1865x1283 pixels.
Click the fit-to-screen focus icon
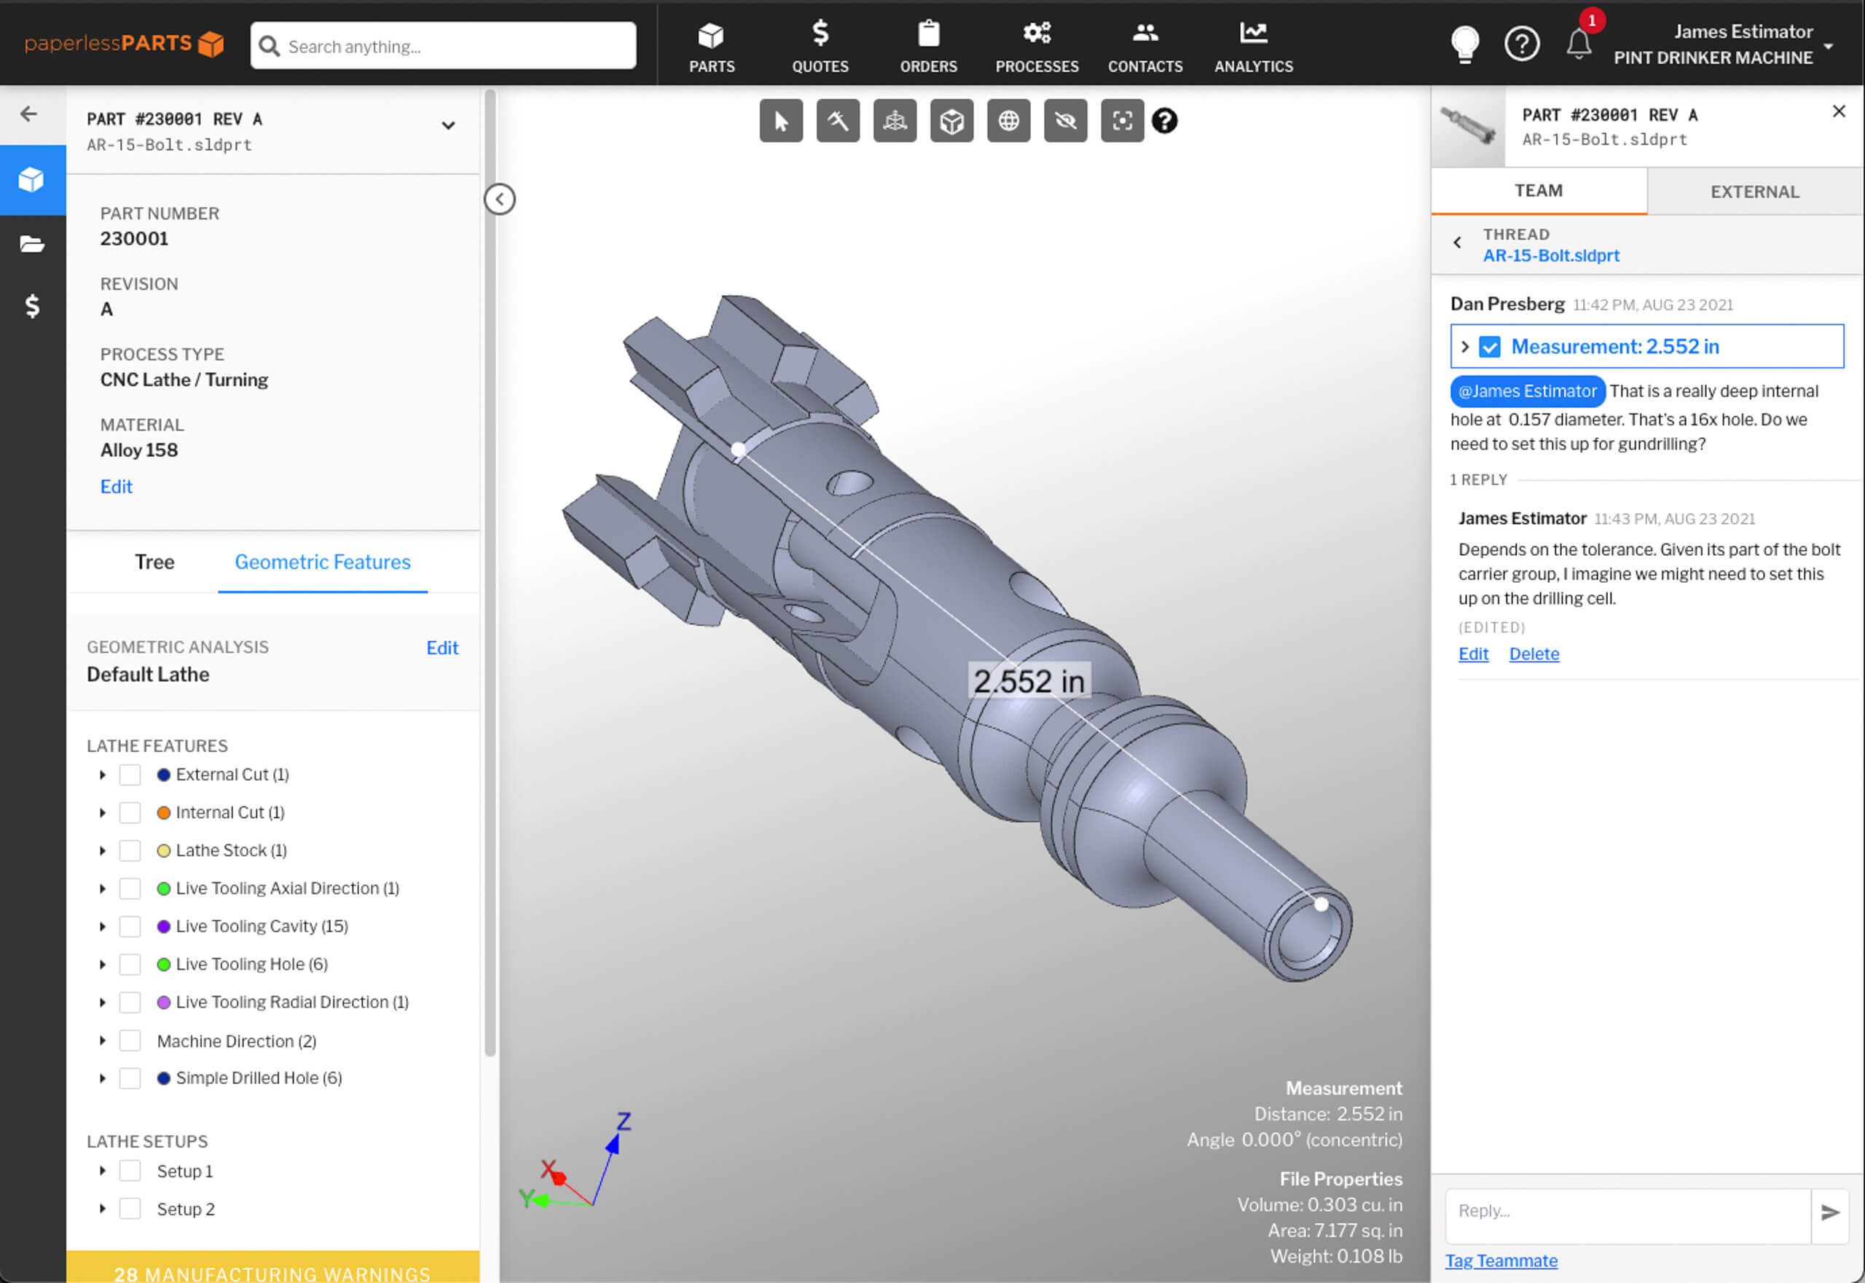(1122, 121)
